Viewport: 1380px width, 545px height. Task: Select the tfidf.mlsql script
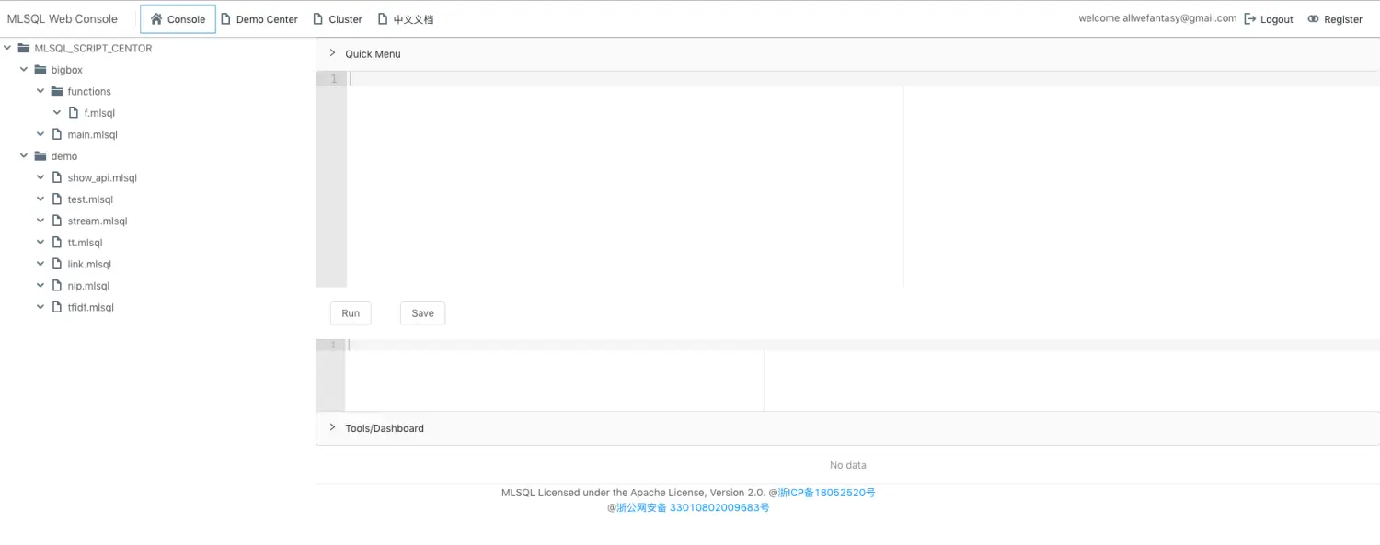91,307
